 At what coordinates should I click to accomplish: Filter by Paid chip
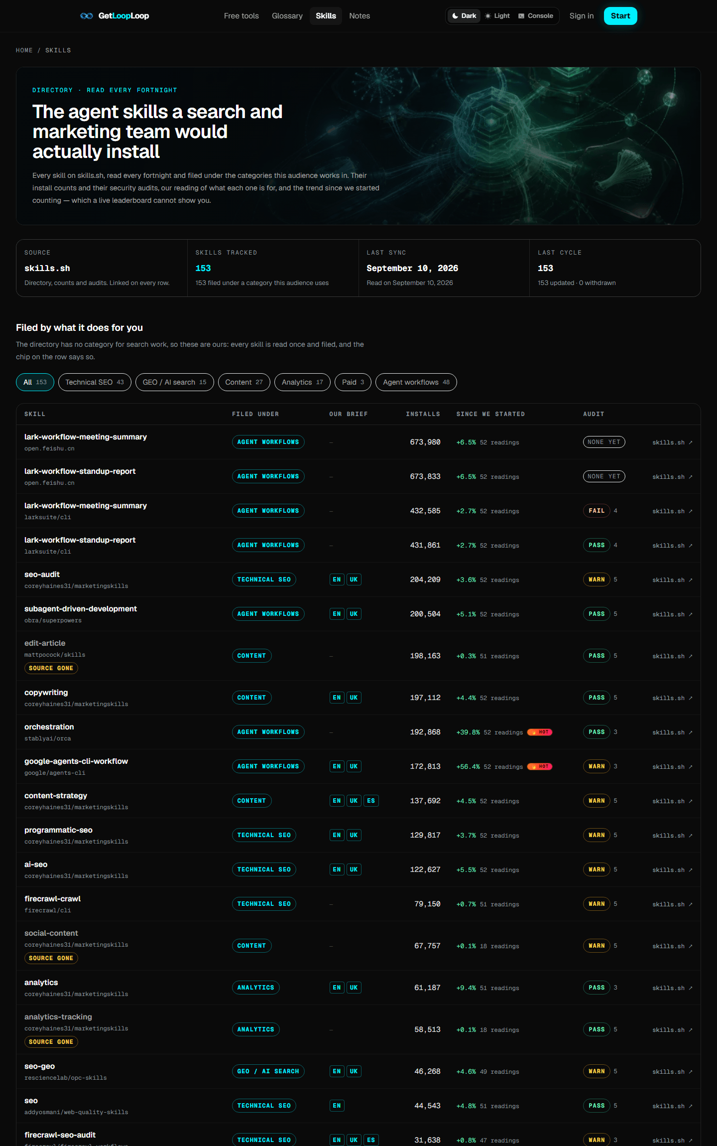(353, 382)
